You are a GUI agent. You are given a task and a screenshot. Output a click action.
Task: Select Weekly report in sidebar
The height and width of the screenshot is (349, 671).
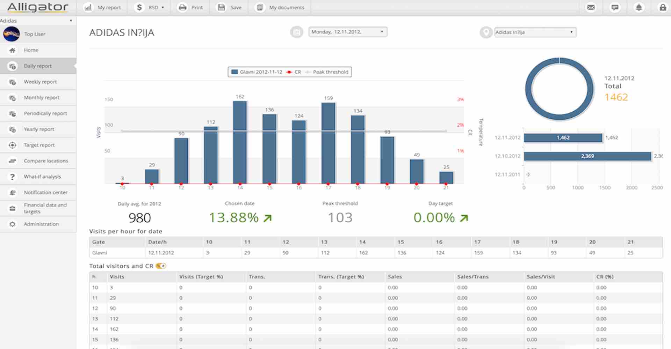pyautogui.click(x=38, y=82)
